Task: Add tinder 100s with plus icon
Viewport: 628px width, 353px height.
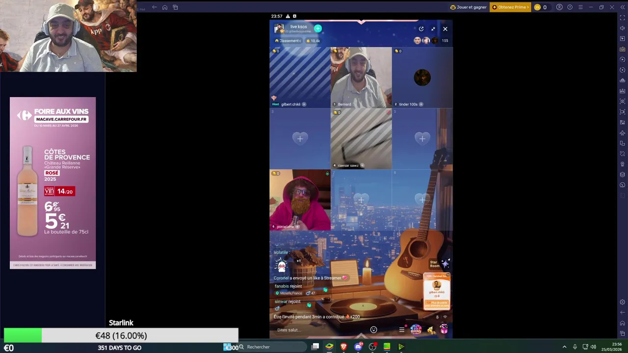Action: 421,104
